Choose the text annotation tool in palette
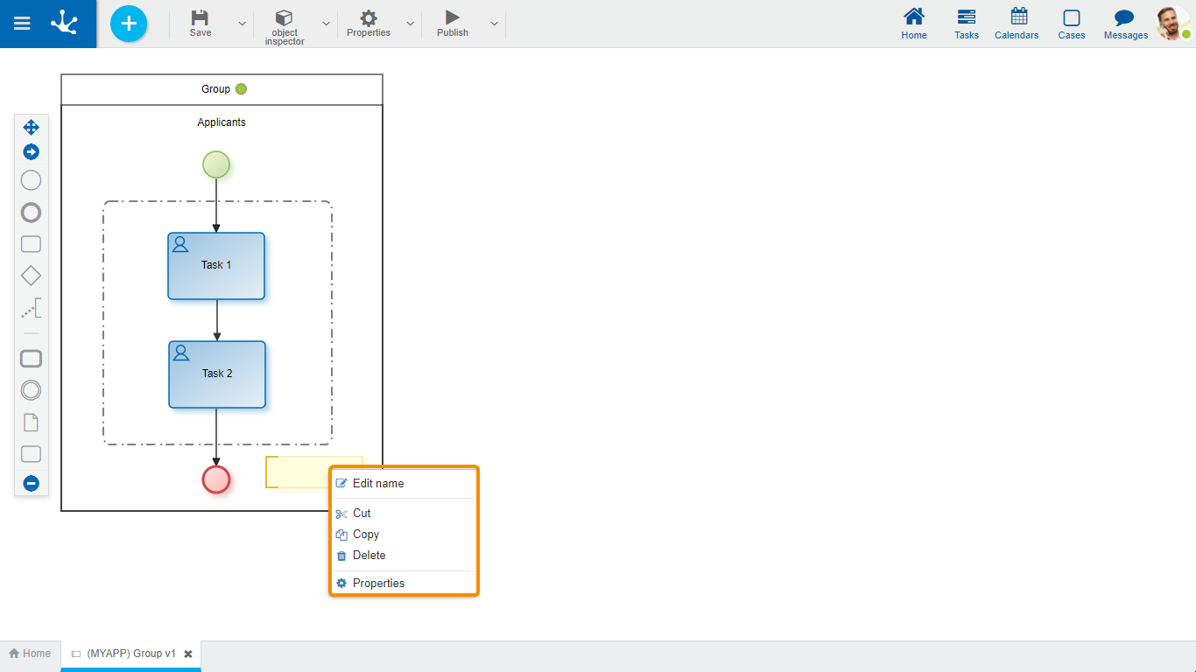Image resolution: width=1196 pixels, height=672 pixels. pyautogui.click(x=31, y=309)
